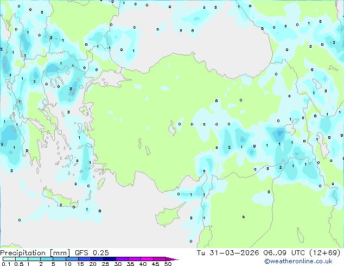Click the legend swatch between 15 and 20
The width and height of the screenshot is (344, 266).
pyautogui.click(x=84, y=259)
